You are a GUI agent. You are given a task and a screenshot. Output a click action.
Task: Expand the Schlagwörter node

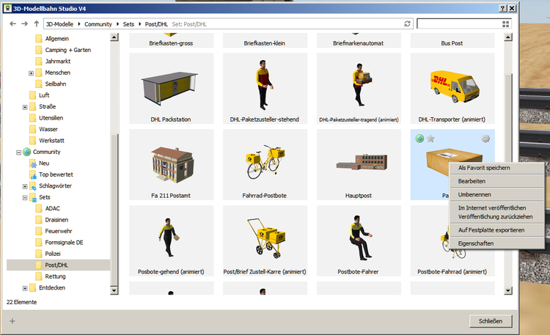point(25,186)
